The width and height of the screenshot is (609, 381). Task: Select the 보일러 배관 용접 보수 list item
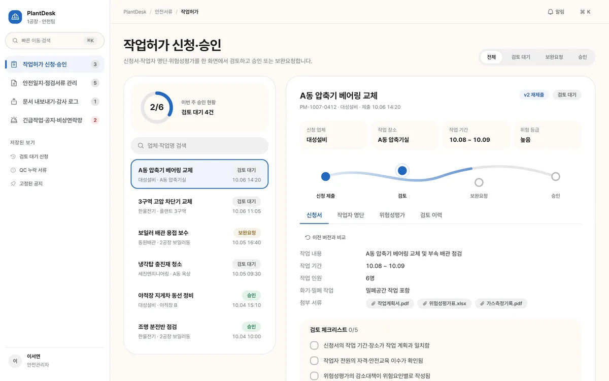[x=199, y=237]
